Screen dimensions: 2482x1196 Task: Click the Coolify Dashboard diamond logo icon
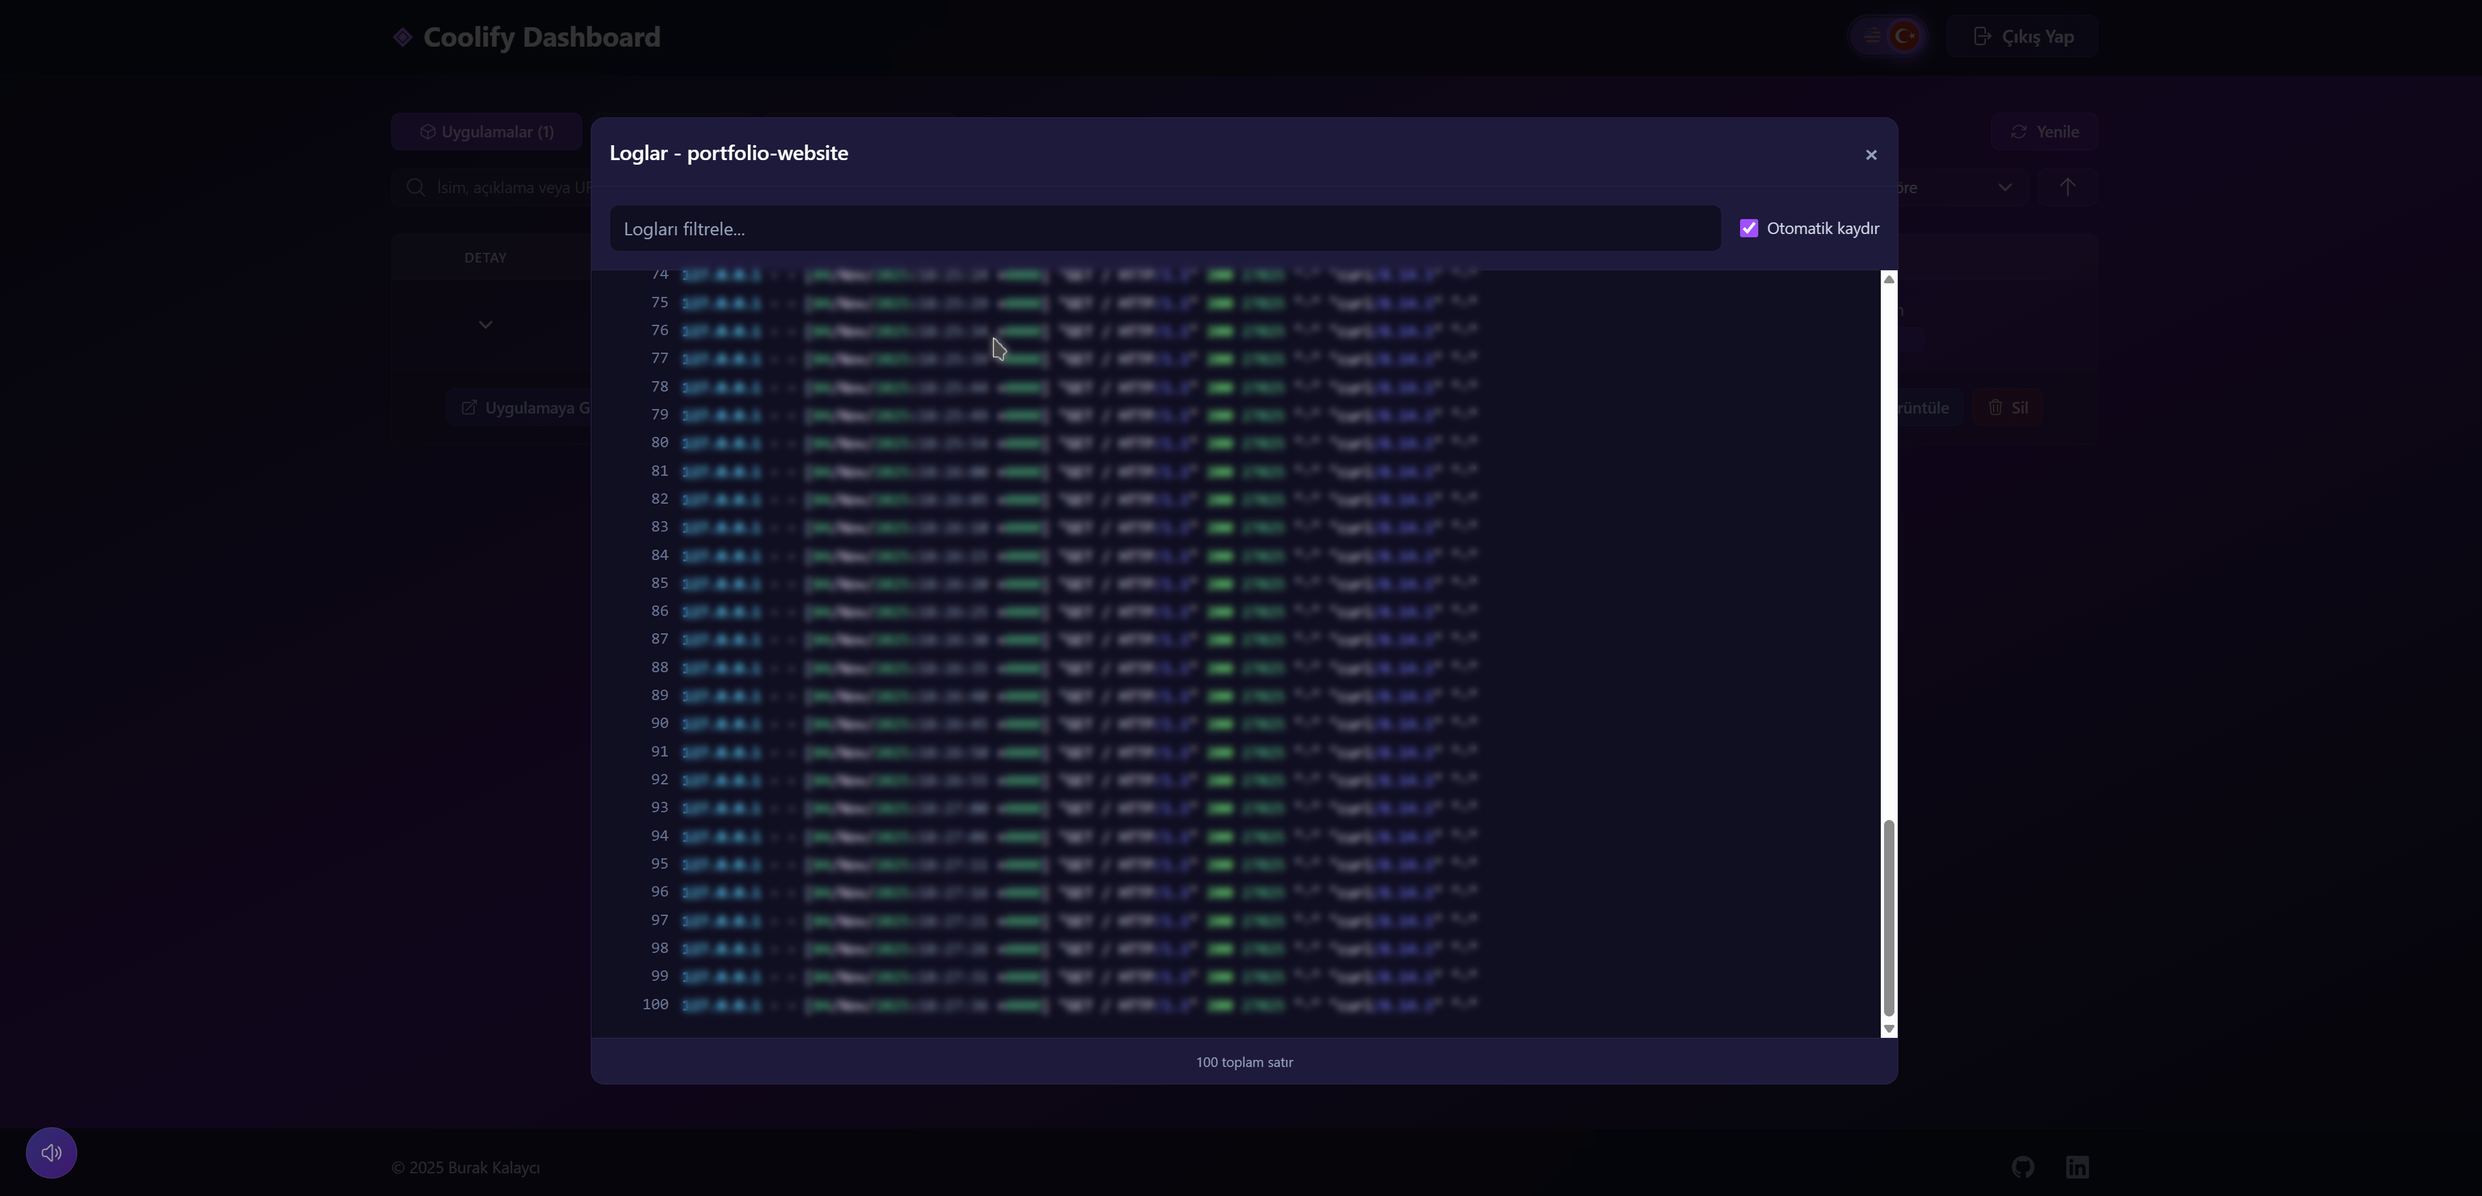(x=403, y=38)
